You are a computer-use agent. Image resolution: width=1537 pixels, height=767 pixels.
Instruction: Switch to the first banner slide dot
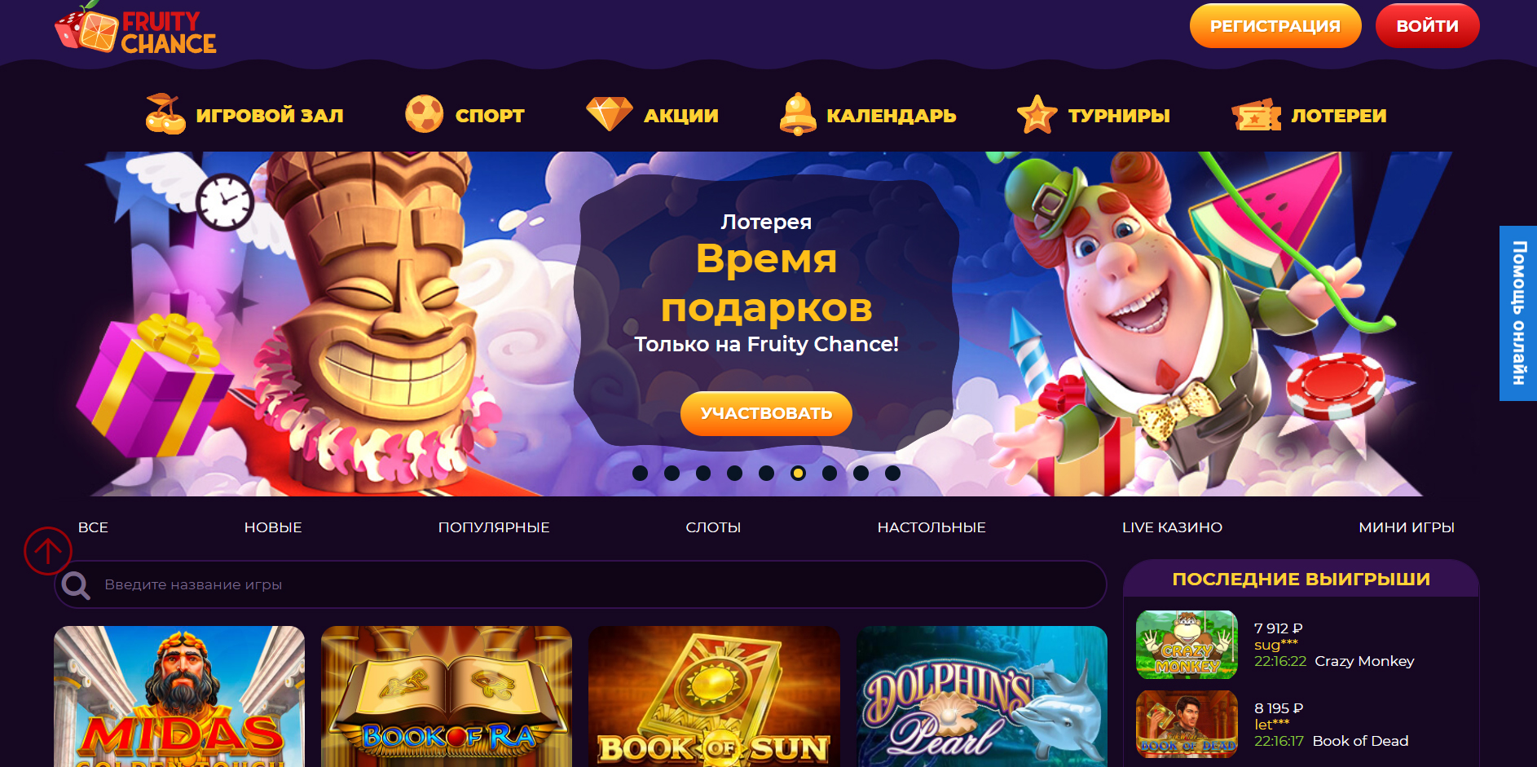[640, 473]
